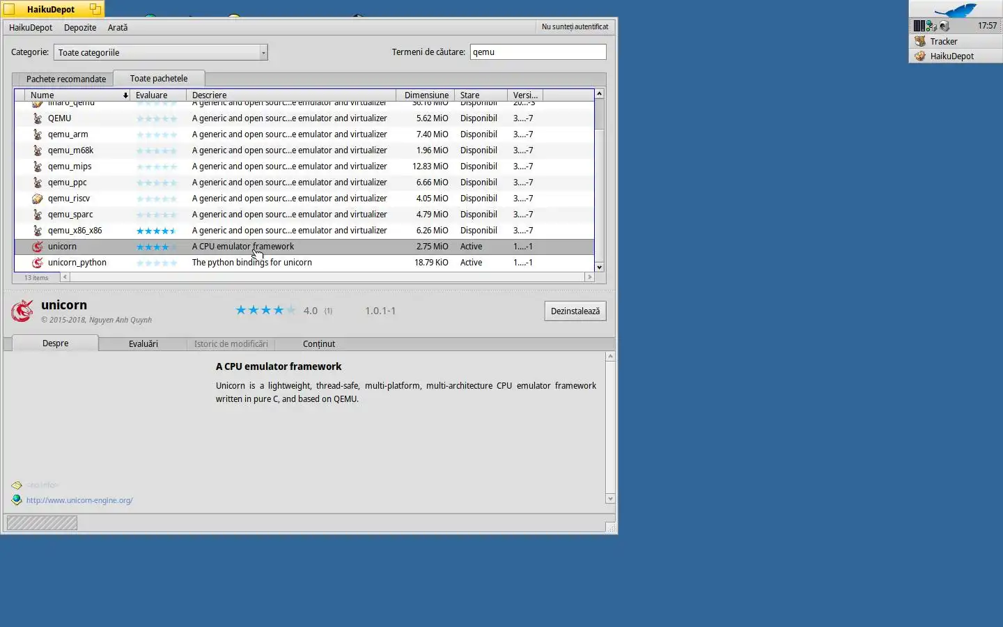Click the qemu_ppc package icon

point(38,183)
